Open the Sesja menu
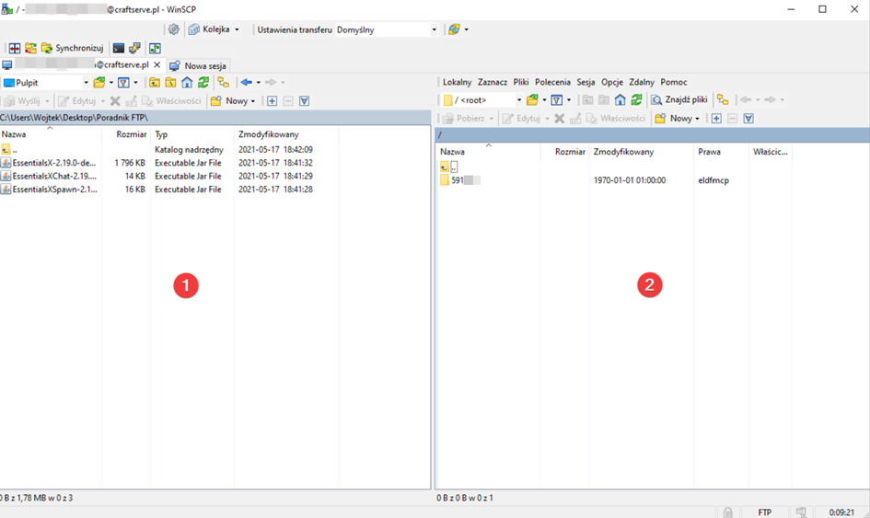Image resolution: width=870 pixels, height=518 pixels. [586, 82]
